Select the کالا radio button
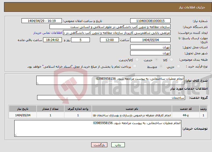The width and height of the screenshot is (212, 152). 171,60
